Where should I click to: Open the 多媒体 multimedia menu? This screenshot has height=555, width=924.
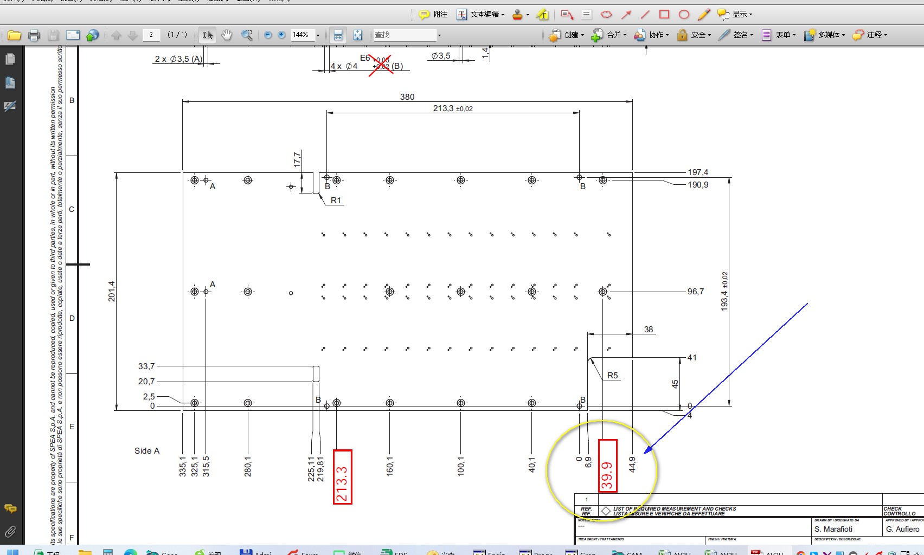pos(824,35)
